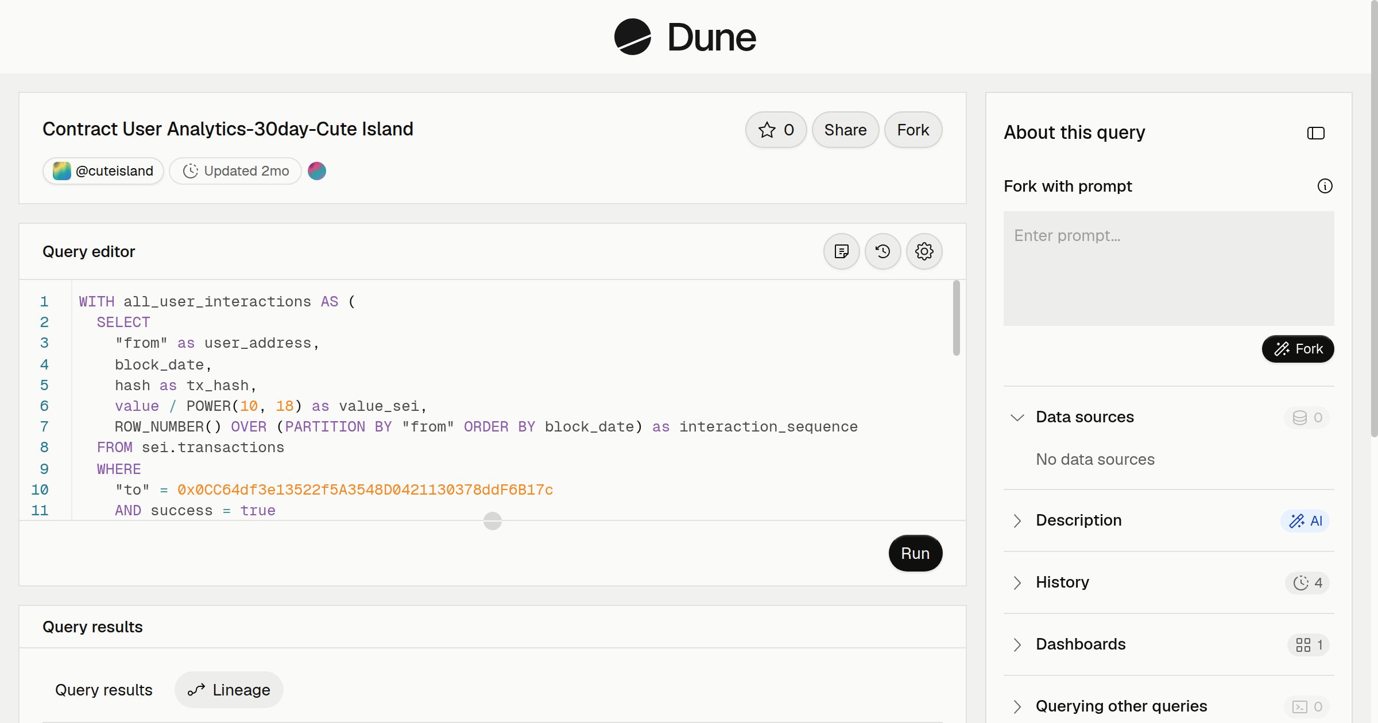Click the Dashboards count badge showing 1

coord(1309,645)
